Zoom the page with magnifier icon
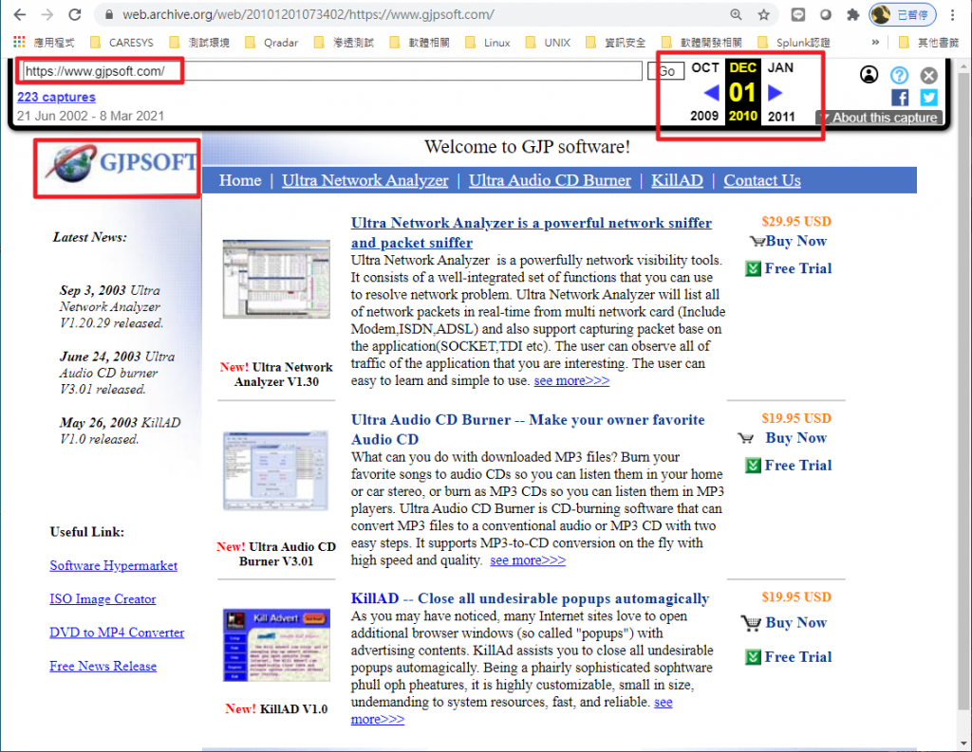Viewport: 972px width, 752px height. 736,14
